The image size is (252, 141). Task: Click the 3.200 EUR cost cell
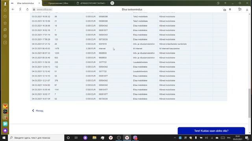[91, 49]
